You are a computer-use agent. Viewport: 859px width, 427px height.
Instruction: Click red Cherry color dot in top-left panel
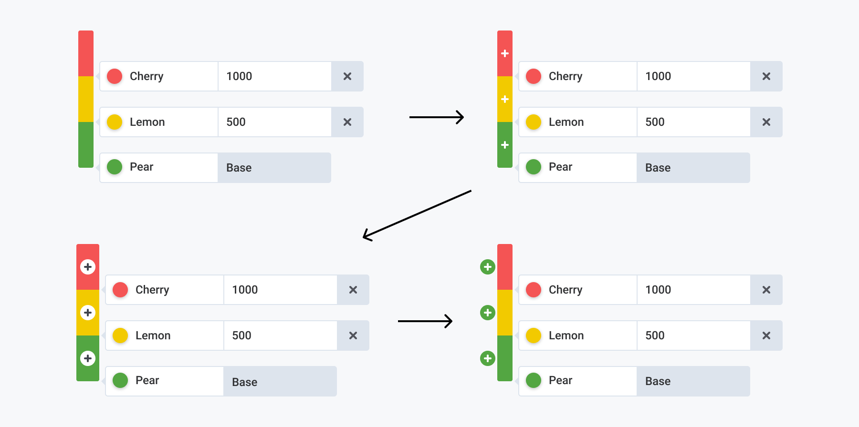point(115,76)
